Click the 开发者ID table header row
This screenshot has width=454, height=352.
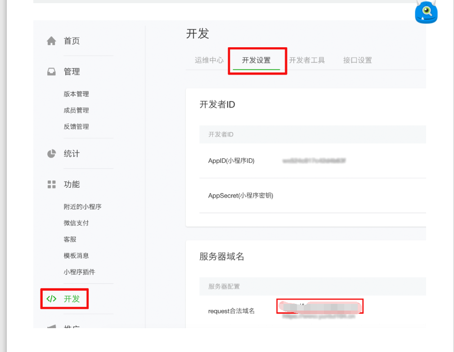(x=313, y=135)
